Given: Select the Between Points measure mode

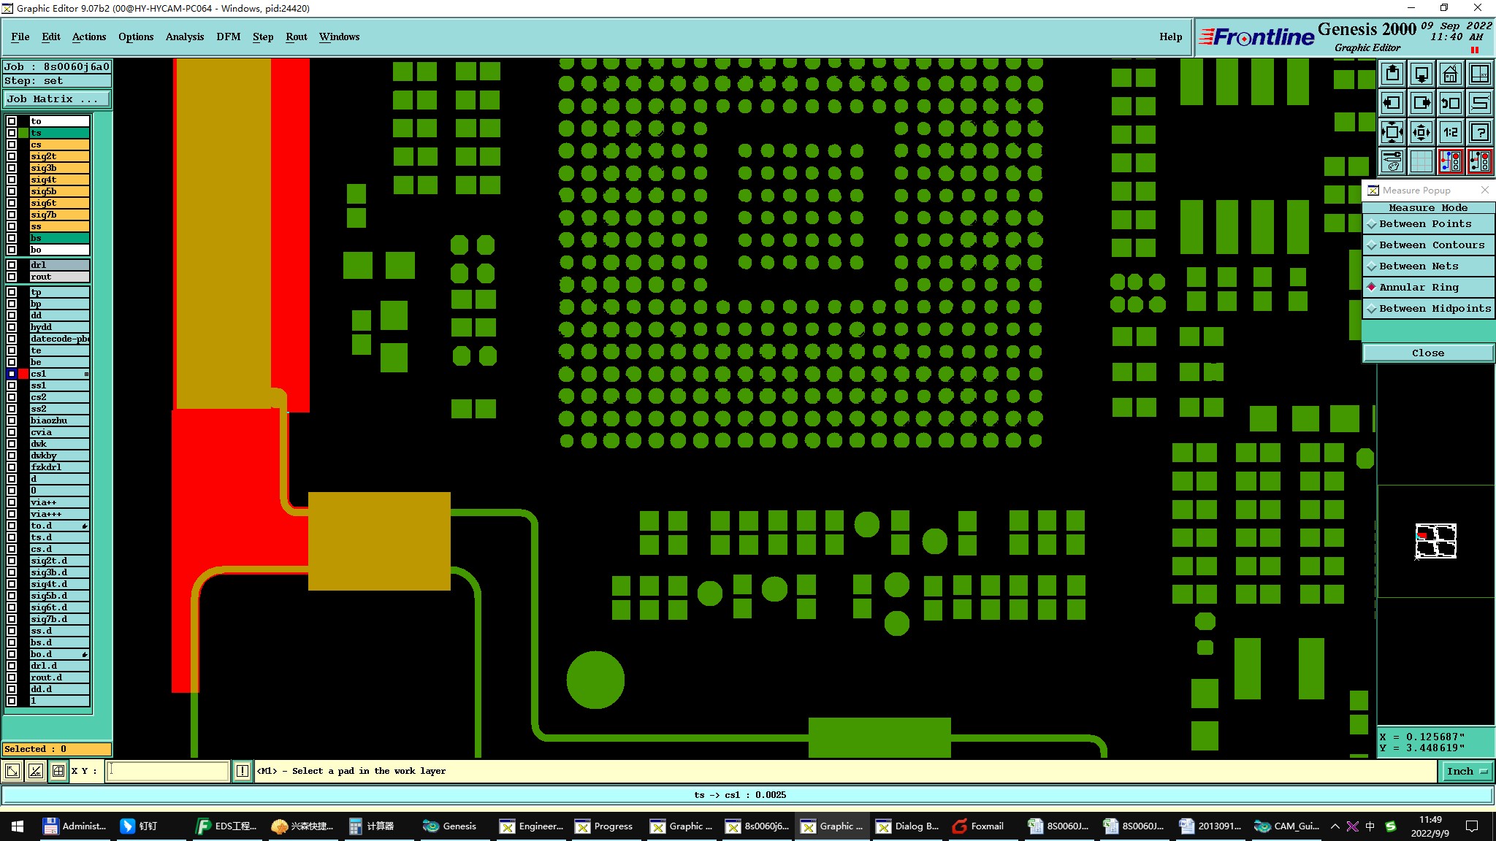Looking at the screenshot, I should click(x=1424, y=224).
